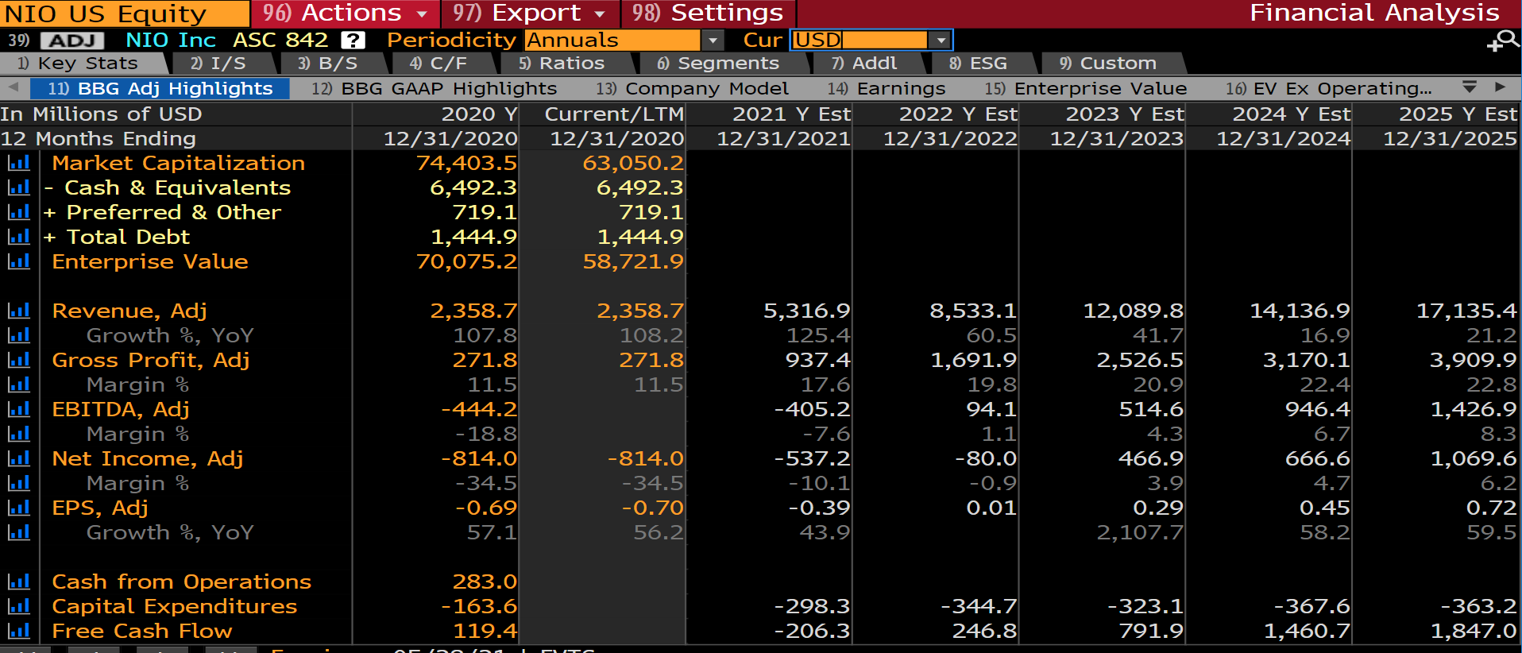
Task: Select the 2021 Y Est column header
Action: (x=791, y=114)
